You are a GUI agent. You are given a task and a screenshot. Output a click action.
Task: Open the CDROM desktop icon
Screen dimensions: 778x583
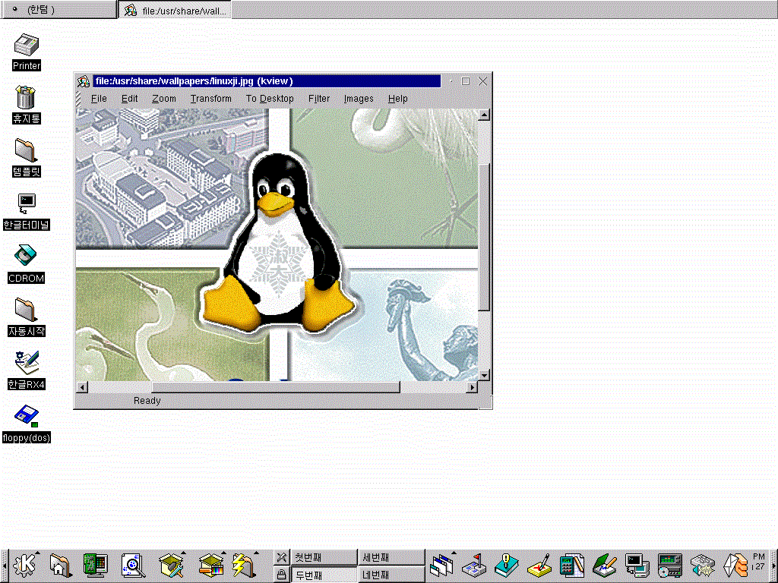[x=26, y=257]
